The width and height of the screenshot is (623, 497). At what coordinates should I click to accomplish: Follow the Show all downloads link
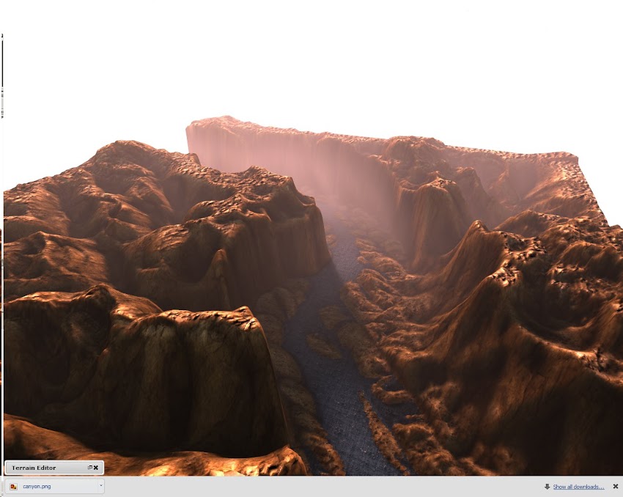579,486
